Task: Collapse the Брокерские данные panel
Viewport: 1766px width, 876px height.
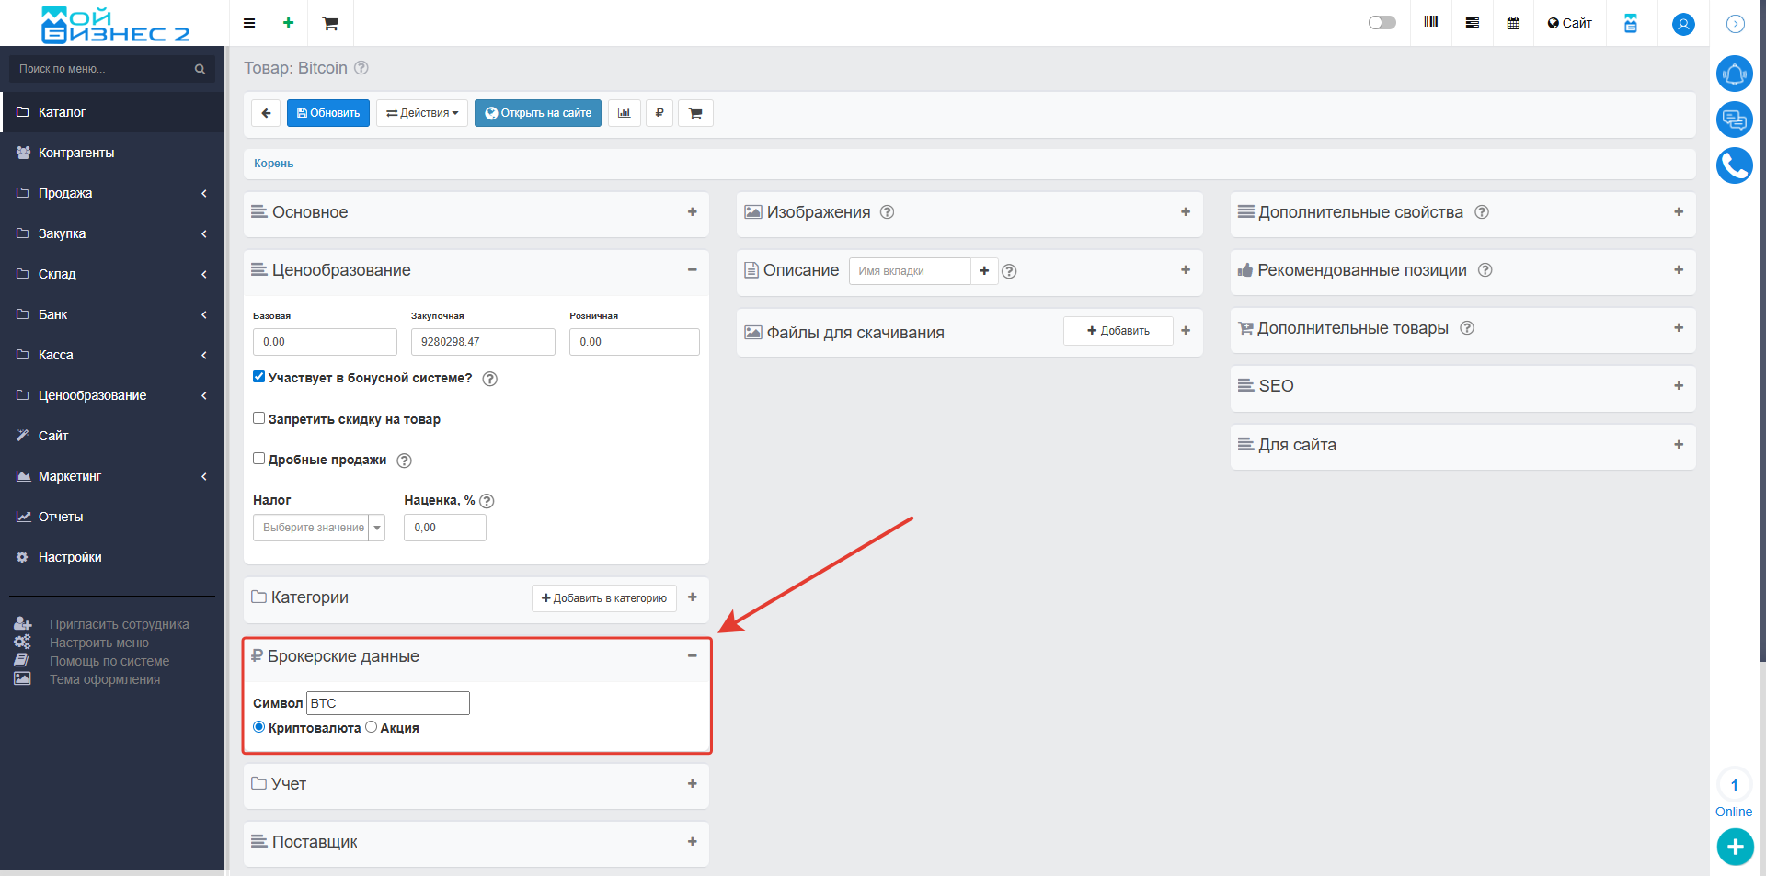Action: (x=692, y=655)
